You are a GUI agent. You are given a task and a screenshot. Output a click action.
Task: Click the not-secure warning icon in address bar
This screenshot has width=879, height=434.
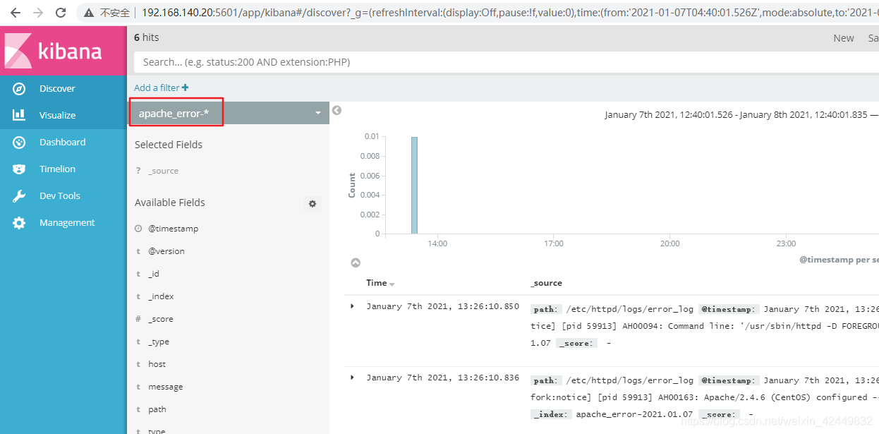89,13
